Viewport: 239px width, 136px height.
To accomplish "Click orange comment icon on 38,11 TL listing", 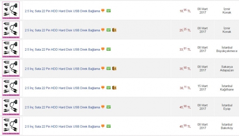I will point(103,87).
